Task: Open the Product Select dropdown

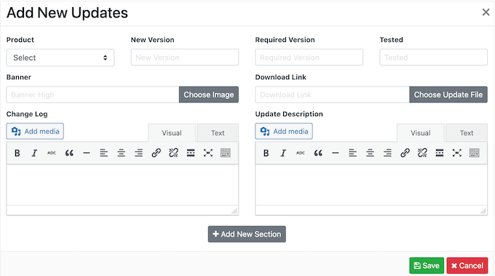Action: pyautogui.click(x=60, y=57)
